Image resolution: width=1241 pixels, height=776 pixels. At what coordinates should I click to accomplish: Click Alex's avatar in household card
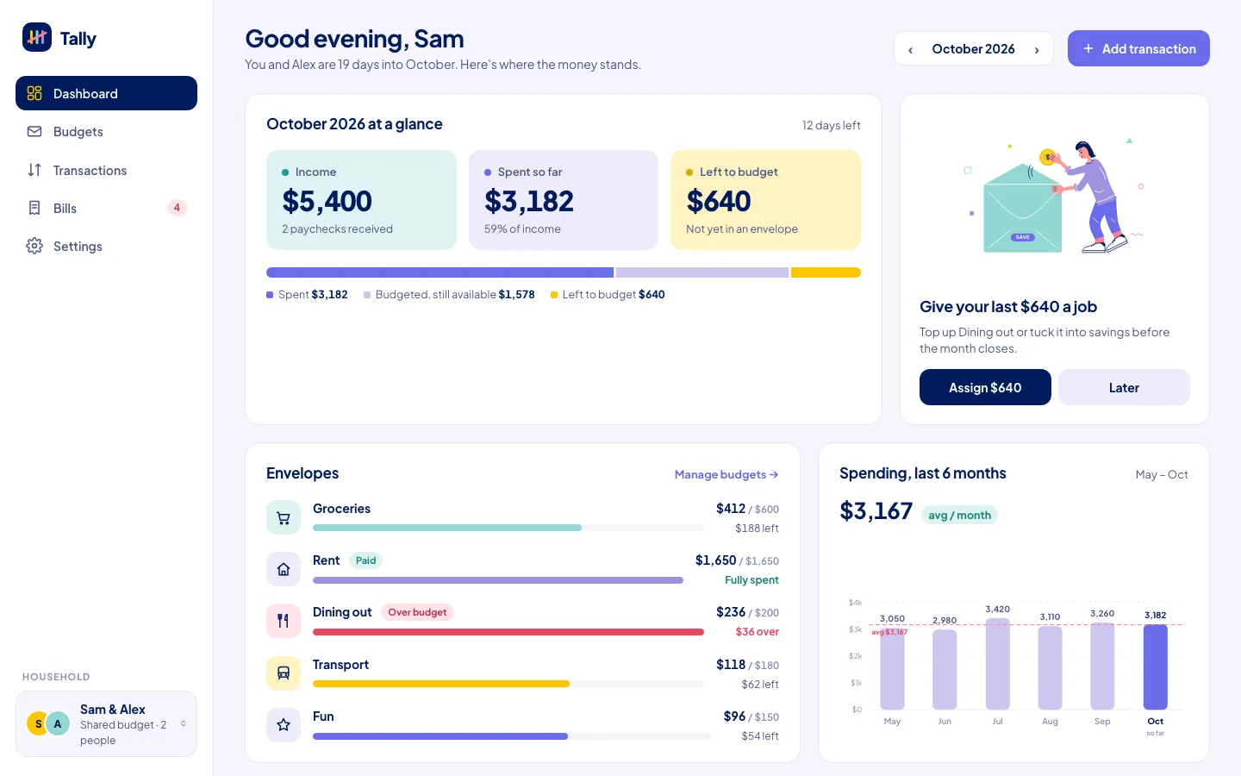58,723
